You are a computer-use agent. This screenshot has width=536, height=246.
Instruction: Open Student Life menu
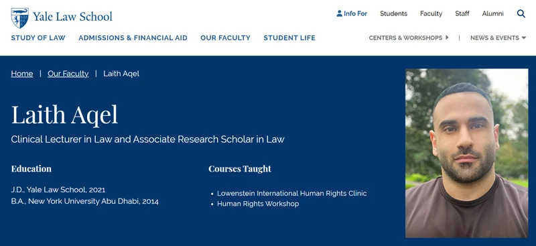tap(289, 38)
